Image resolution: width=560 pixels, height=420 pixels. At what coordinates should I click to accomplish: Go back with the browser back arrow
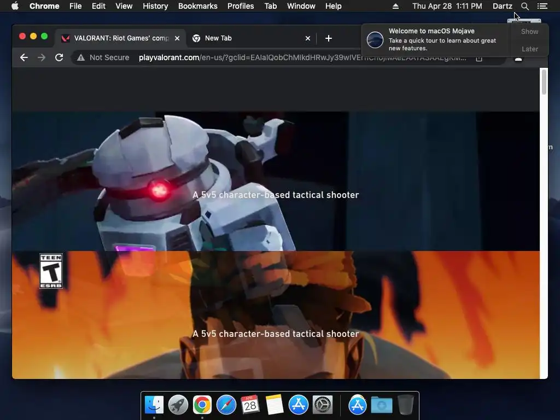[24, 57]
